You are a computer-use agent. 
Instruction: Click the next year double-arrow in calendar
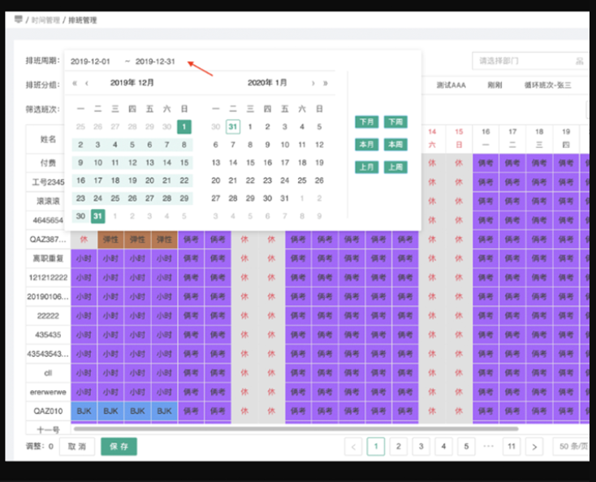[x=326, y=83]
